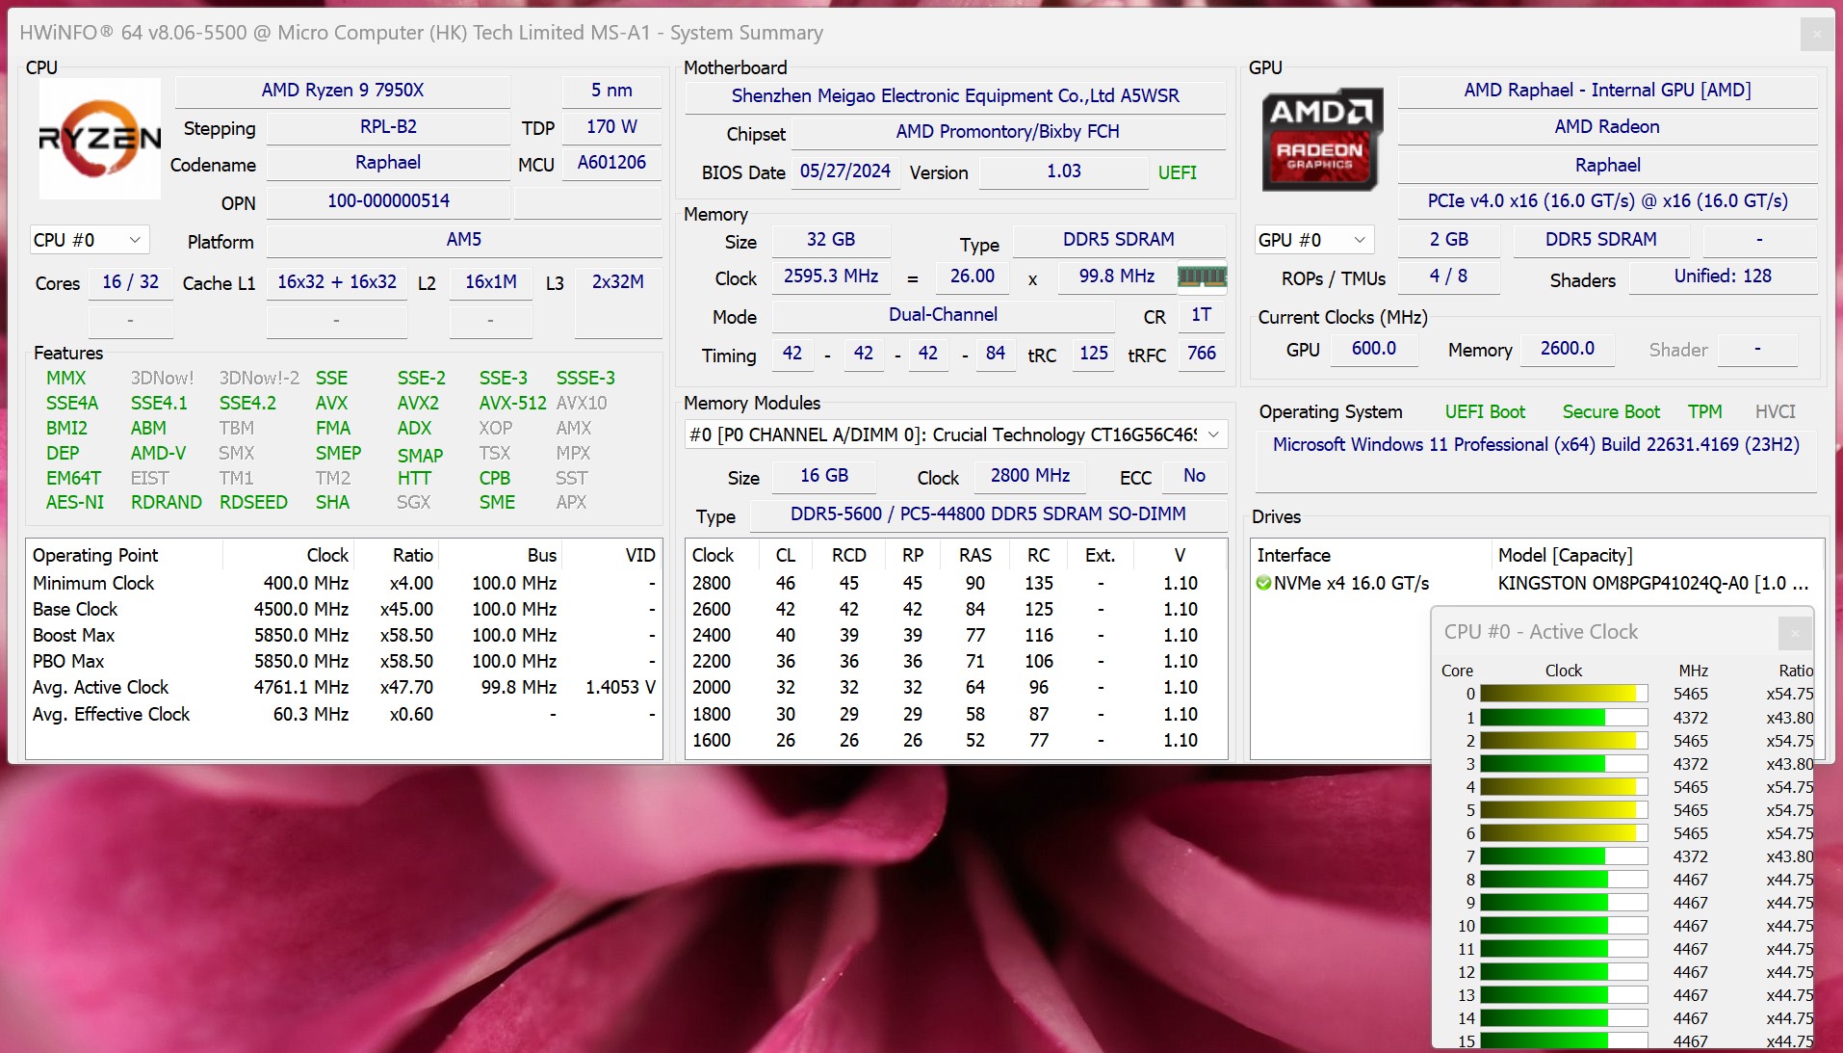Image resolution: width=1843 pixels, height=1053 pixels.
Task: Click the Ryzen CPU logo image
Action: coord(99,139)
